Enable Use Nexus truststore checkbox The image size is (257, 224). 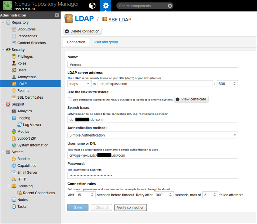tap(70, 99)
